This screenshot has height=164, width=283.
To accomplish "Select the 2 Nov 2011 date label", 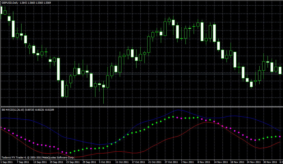I will [x=187, y=162].
